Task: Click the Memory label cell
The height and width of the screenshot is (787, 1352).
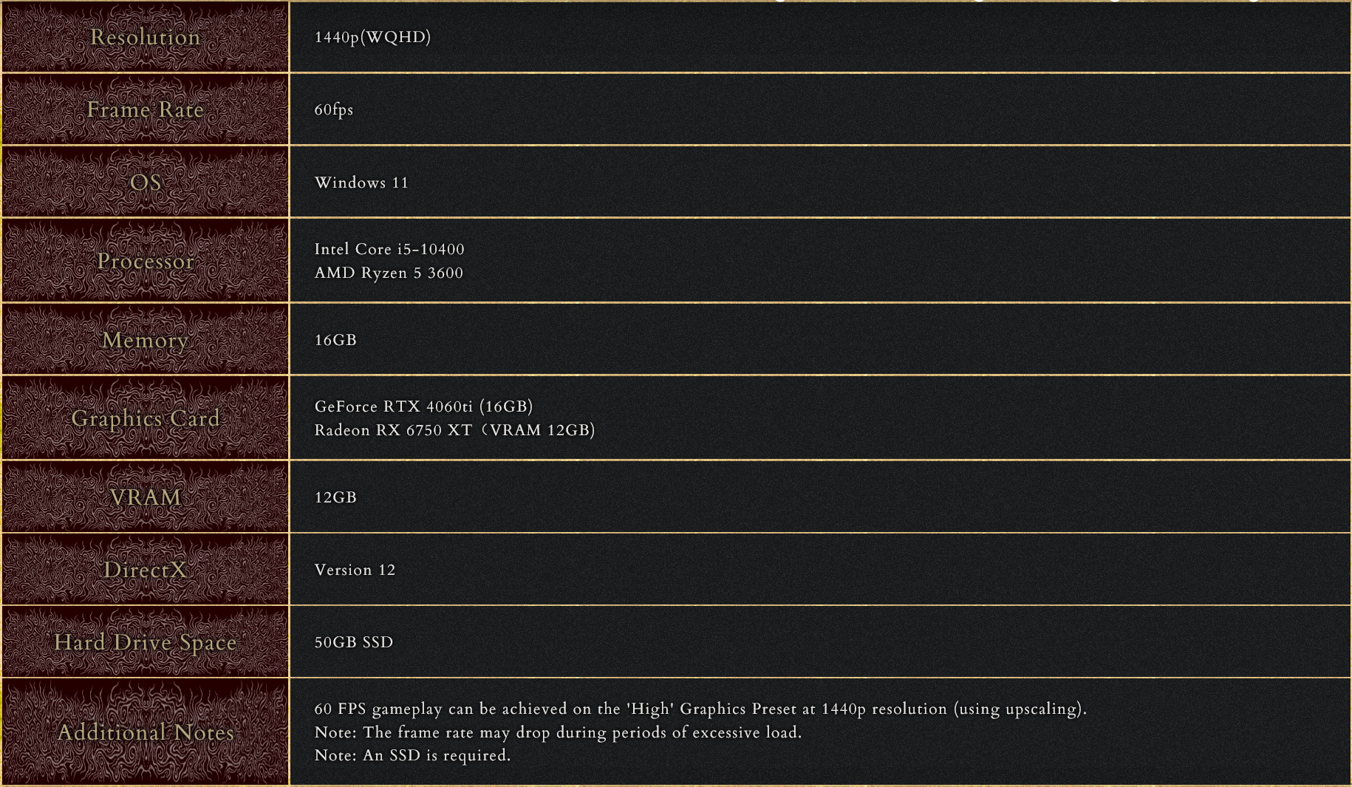Action: pos(145,340)
